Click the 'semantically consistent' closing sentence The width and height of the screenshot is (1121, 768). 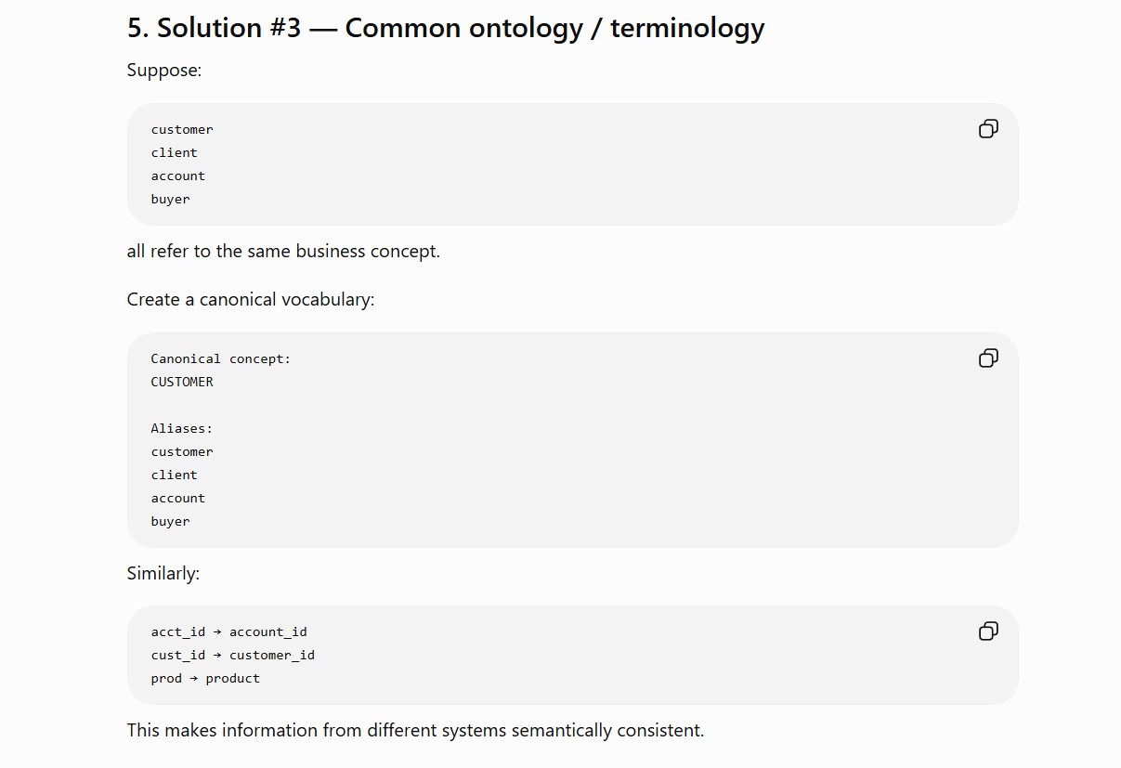[416, 731]
